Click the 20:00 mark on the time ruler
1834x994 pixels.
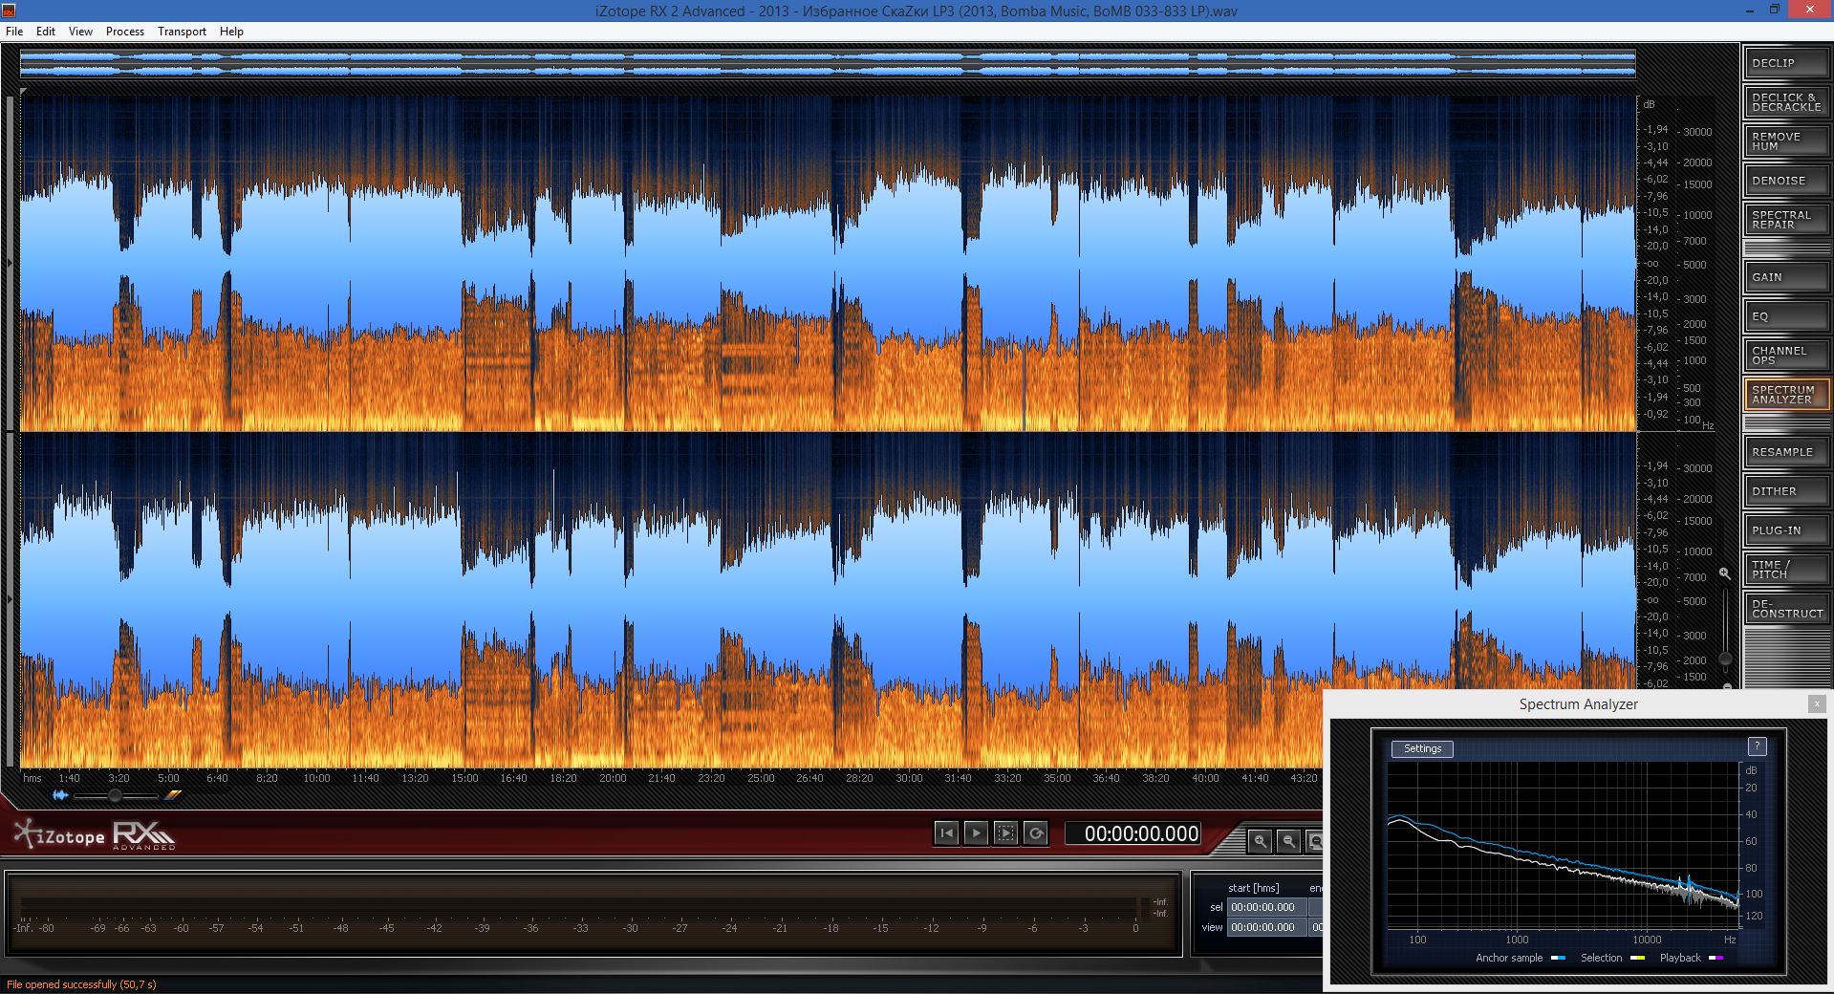[613, 778]
